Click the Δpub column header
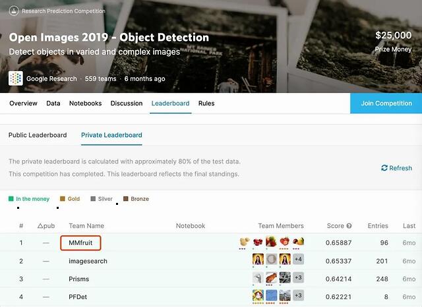 46,226
